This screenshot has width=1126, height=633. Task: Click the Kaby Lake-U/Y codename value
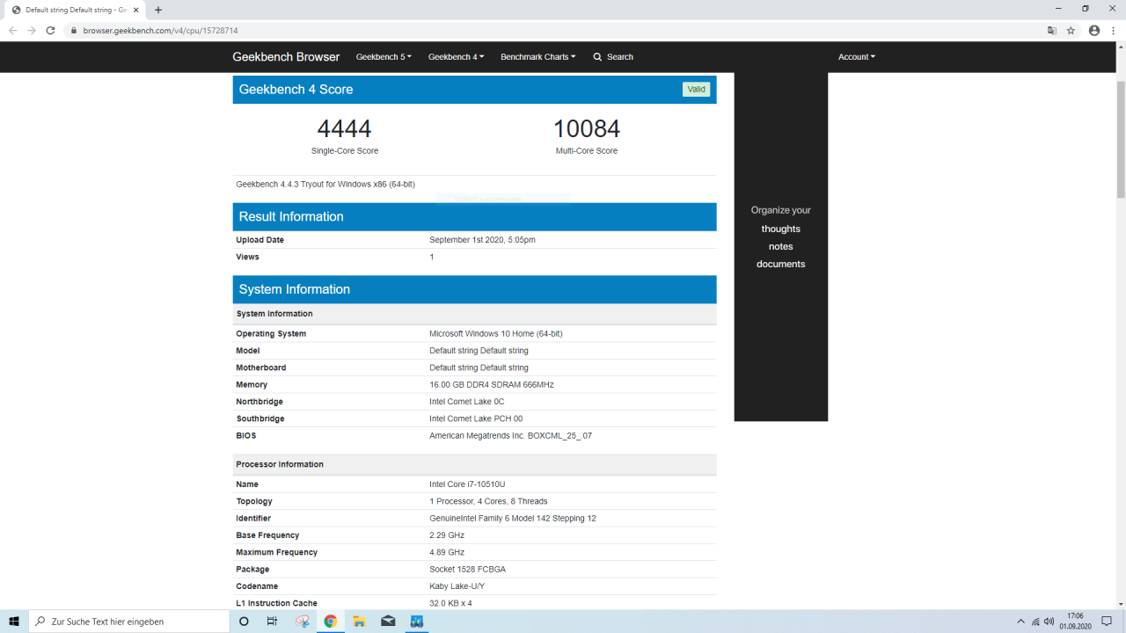pyautogui.click(x=459, y=586)
